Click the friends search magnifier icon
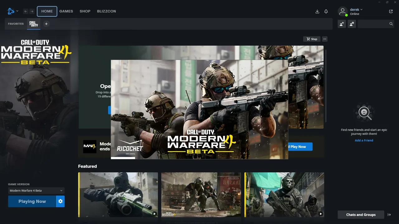The height and width of the screenshot is (224, 399). [x=391, y=24]
